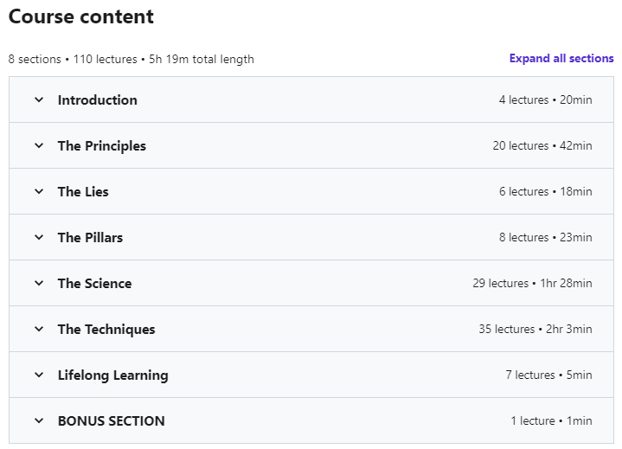Open The Techniques with its chevron icon
The image size is (622, 449).
coord(39,329)
